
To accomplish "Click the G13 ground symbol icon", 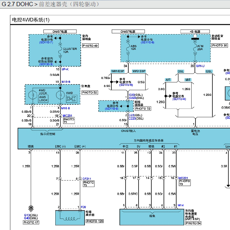I will click(31, 209).
